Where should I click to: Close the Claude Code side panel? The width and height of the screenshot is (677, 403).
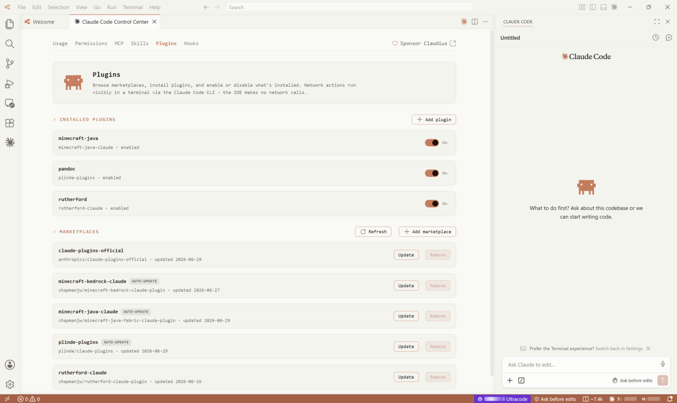[x=667, y=22]
